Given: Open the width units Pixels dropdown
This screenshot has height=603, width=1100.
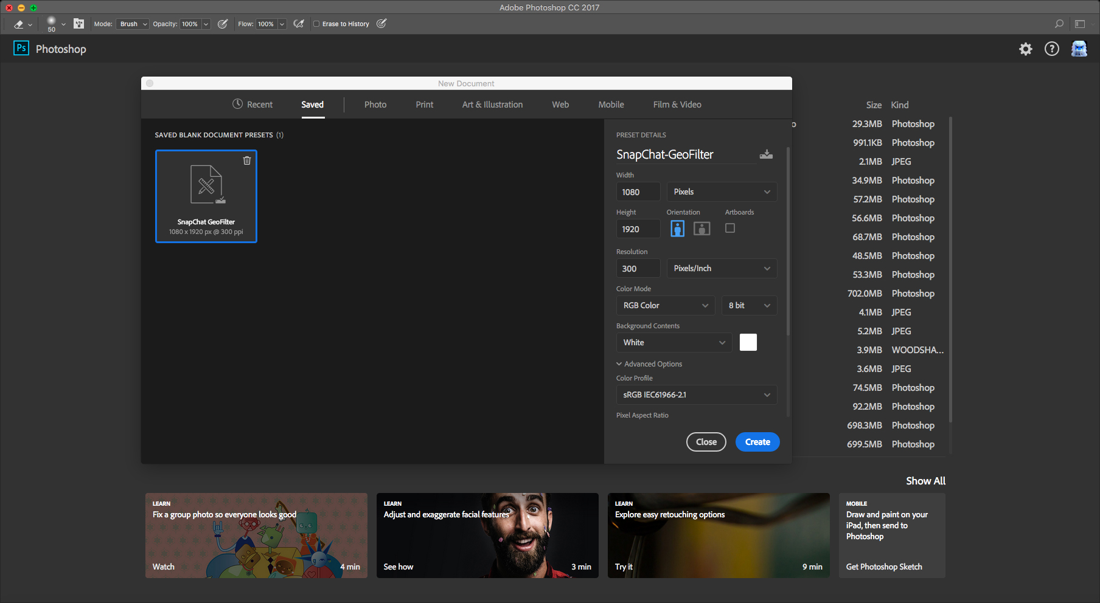Looking at the screenshot, I should 722,191.
